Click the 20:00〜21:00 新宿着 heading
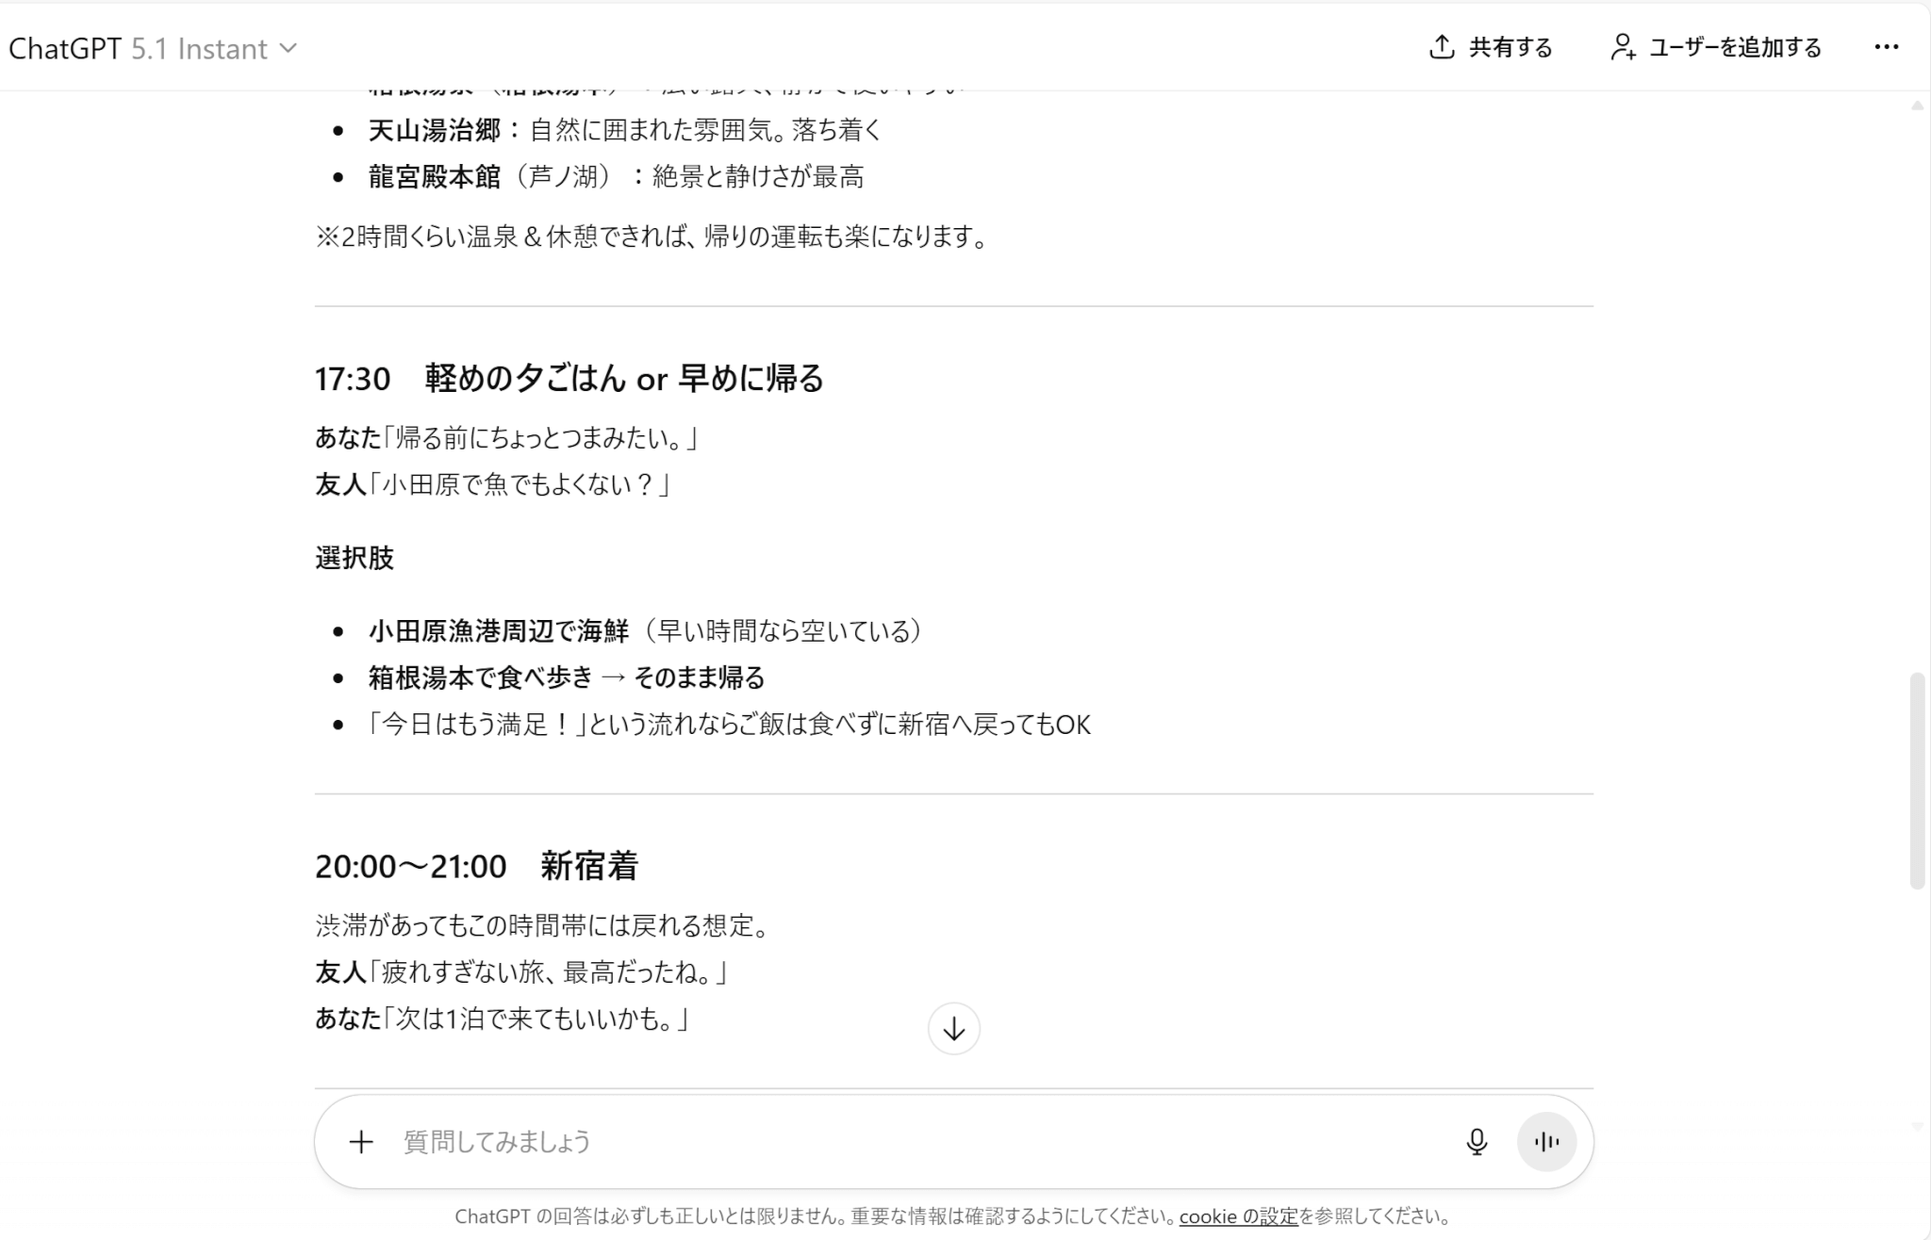This screenshot has height=1240, width=1931. click(476, 866)
